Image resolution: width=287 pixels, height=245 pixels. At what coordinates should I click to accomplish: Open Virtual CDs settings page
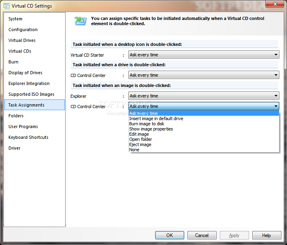pyautogui.click(x=34, y=51)
